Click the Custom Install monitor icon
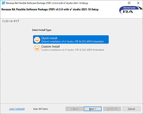Screen dimensions: 143x114 click(x=37, y=48)
